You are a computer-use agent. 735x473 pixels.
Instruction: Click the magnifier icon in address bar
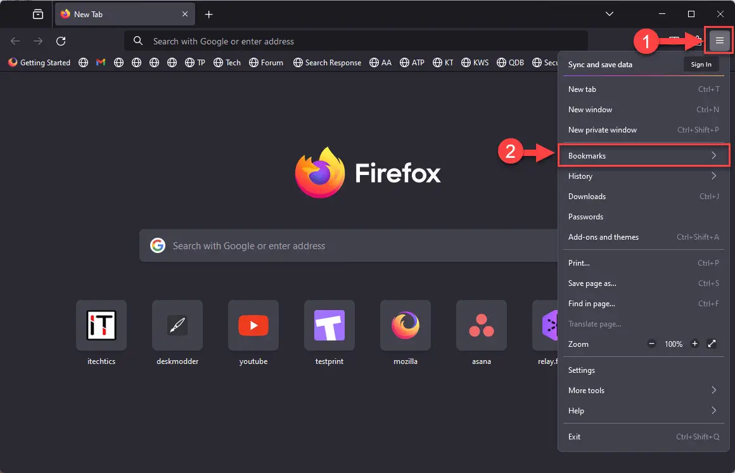tap(138, 41)
